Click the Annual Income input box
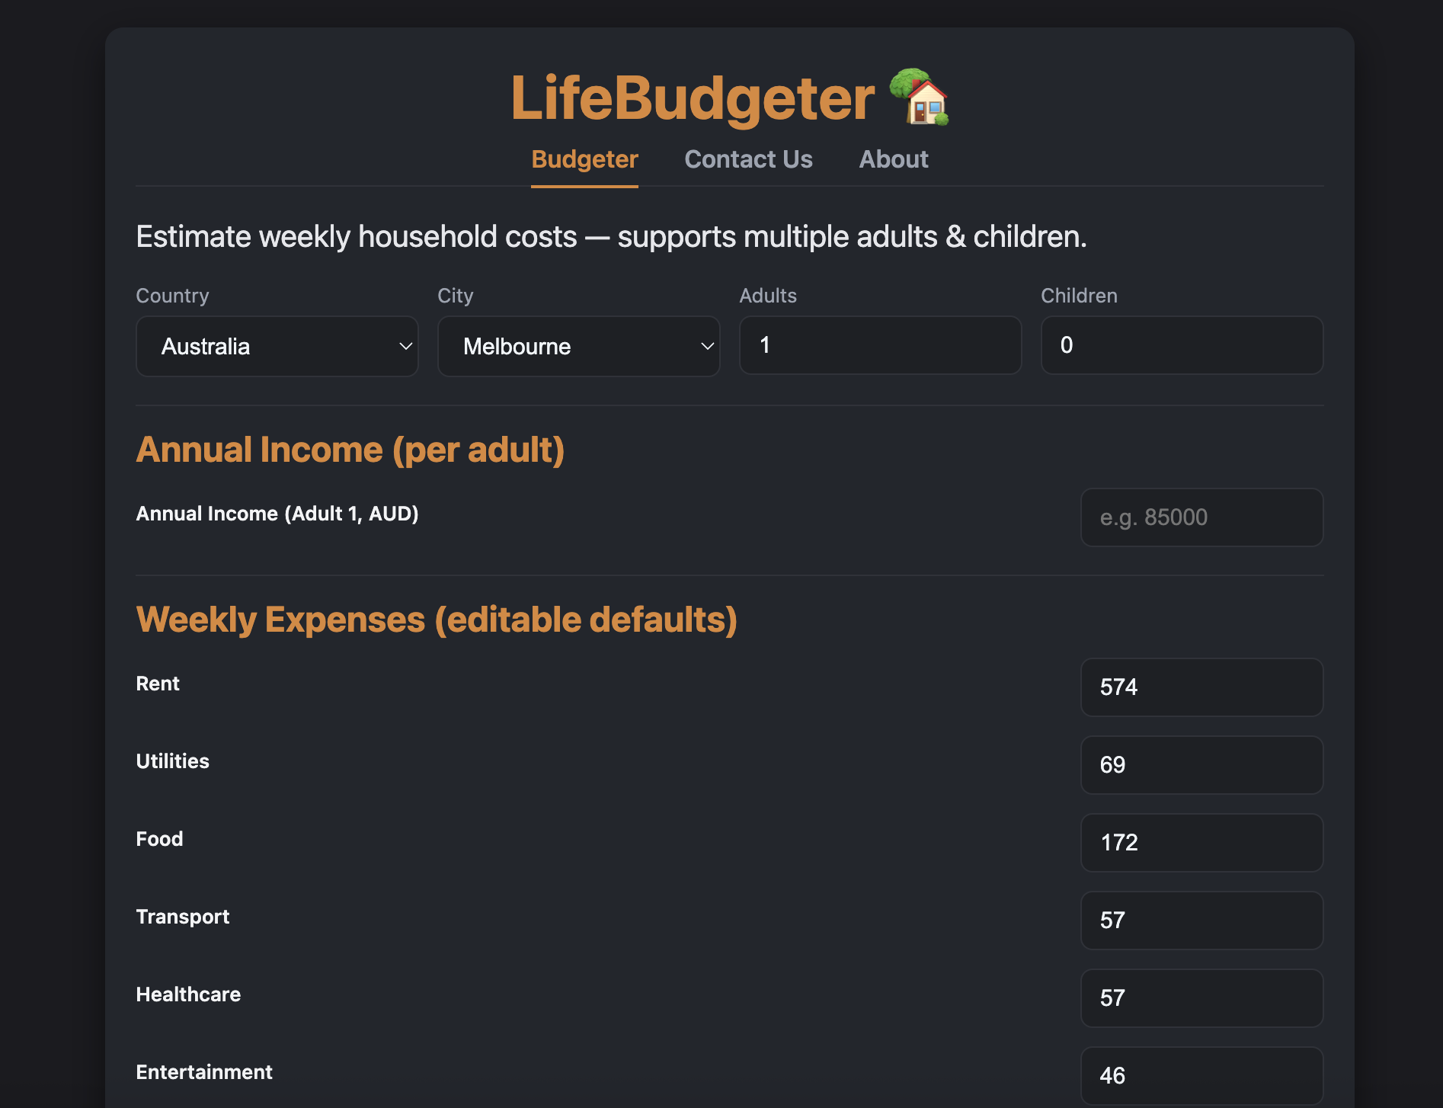The image size is (1443, 1108). click(x=1201, y=517)
